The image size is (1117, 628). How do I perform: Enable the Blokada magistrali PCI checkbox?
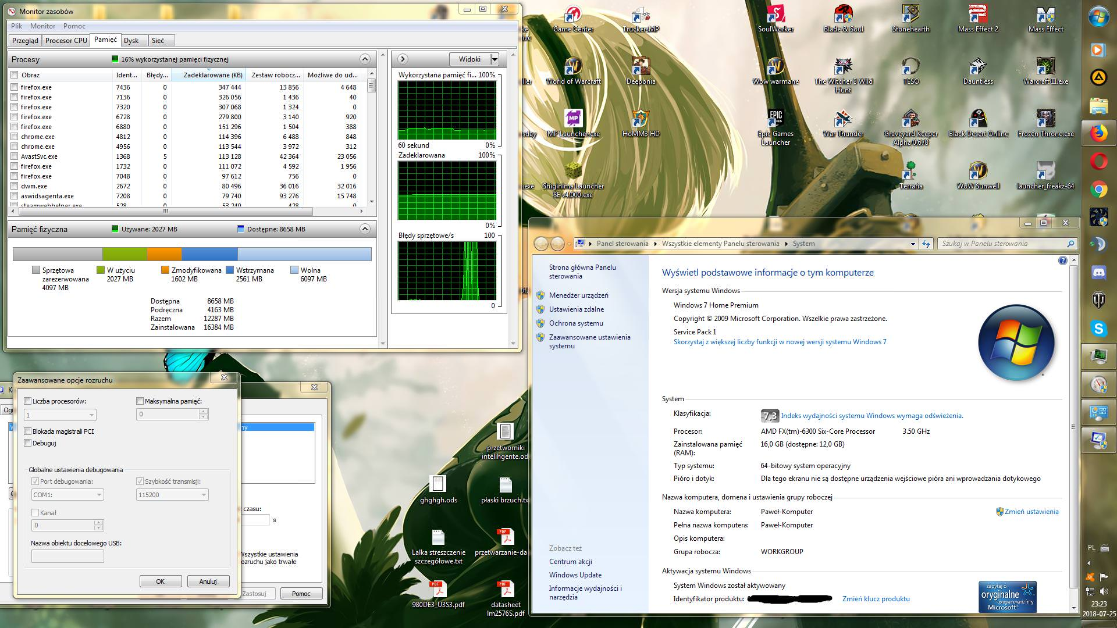click(x=27, y=431)
